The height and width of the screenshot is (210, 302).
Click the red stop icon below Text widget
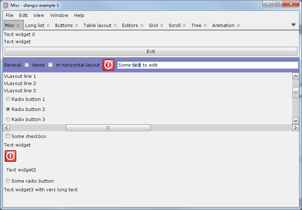(10, 156)
